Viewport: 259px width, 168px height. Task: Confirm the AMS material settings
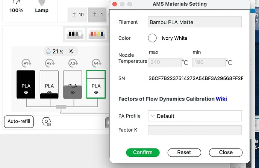pos(143,152)
